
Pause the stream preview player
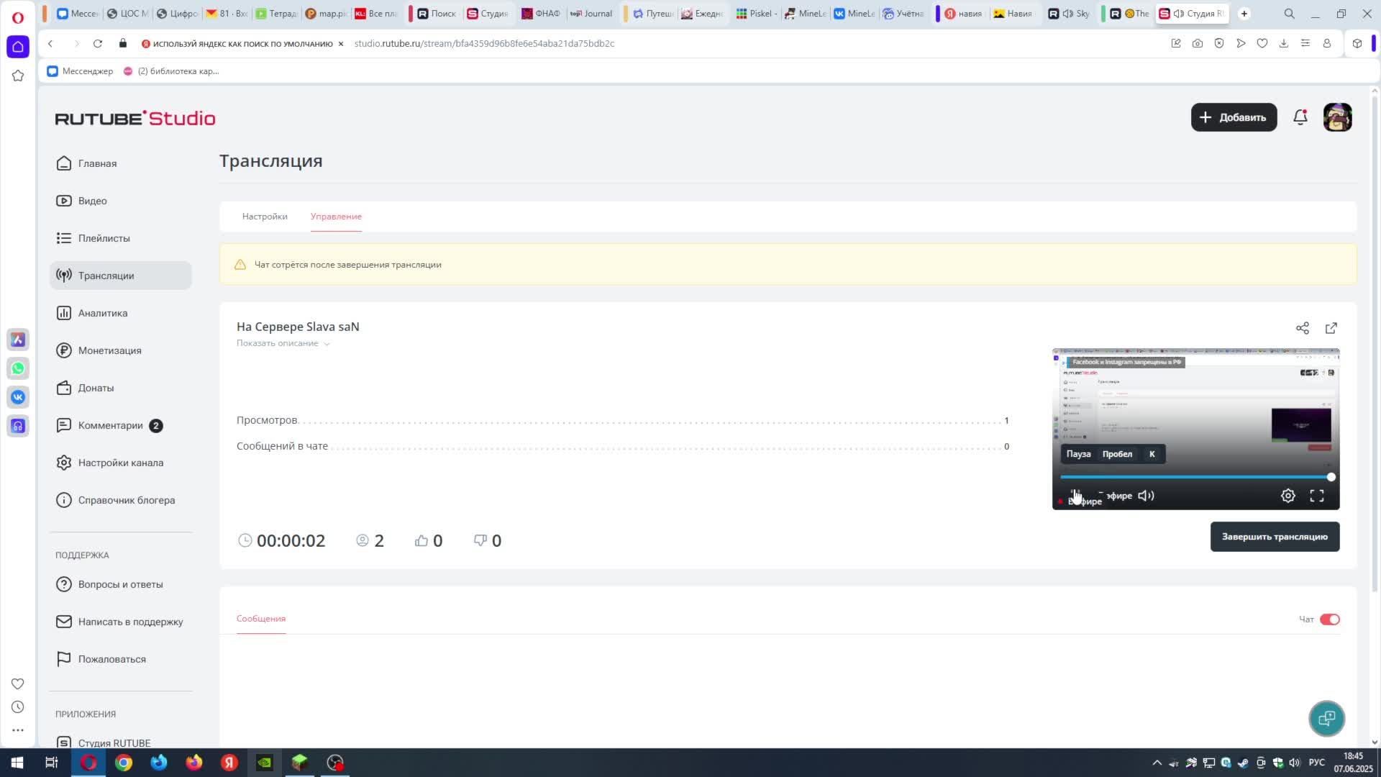point(1075,495)
